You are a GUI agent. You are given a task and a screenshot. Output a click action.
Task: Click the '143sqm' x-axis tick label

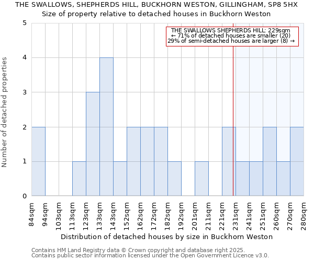pos(113,217)
